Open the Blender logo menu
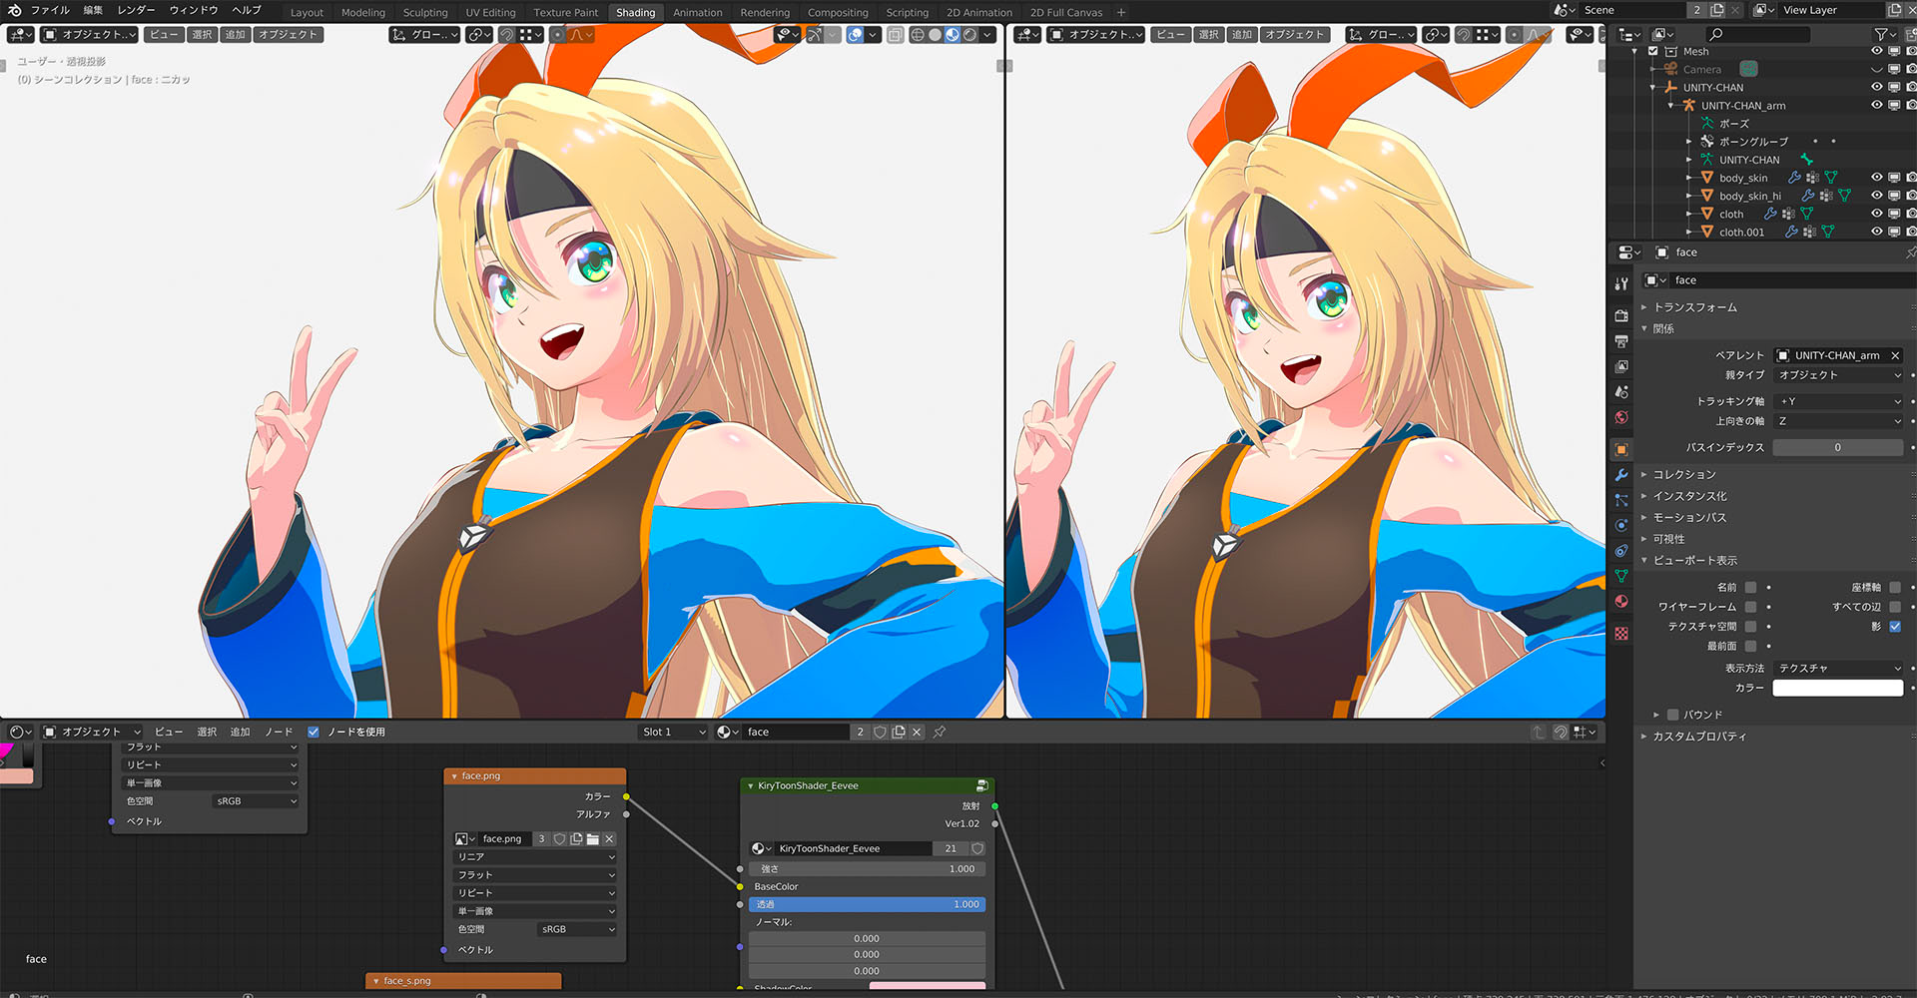Screen dimensions: 1917x998 tap(14, 10)
